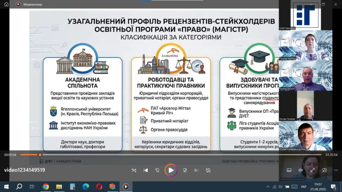Switch the video to full screen

click(312, 170)
